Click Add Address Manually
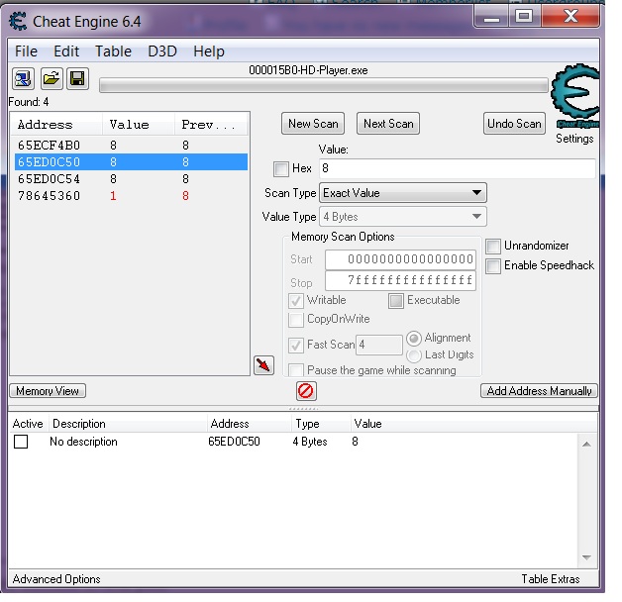Image resolution: width=622 pixels, height=602 pixels. (539, 391)
